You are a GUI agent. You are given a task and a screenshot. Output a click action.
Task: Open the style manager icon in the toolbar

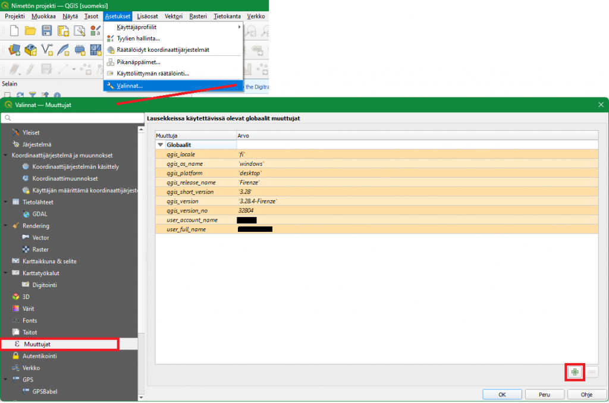96,31
